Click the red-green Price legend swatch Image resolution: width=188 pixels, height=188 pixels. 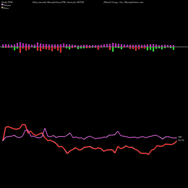(x=2, y=8)
